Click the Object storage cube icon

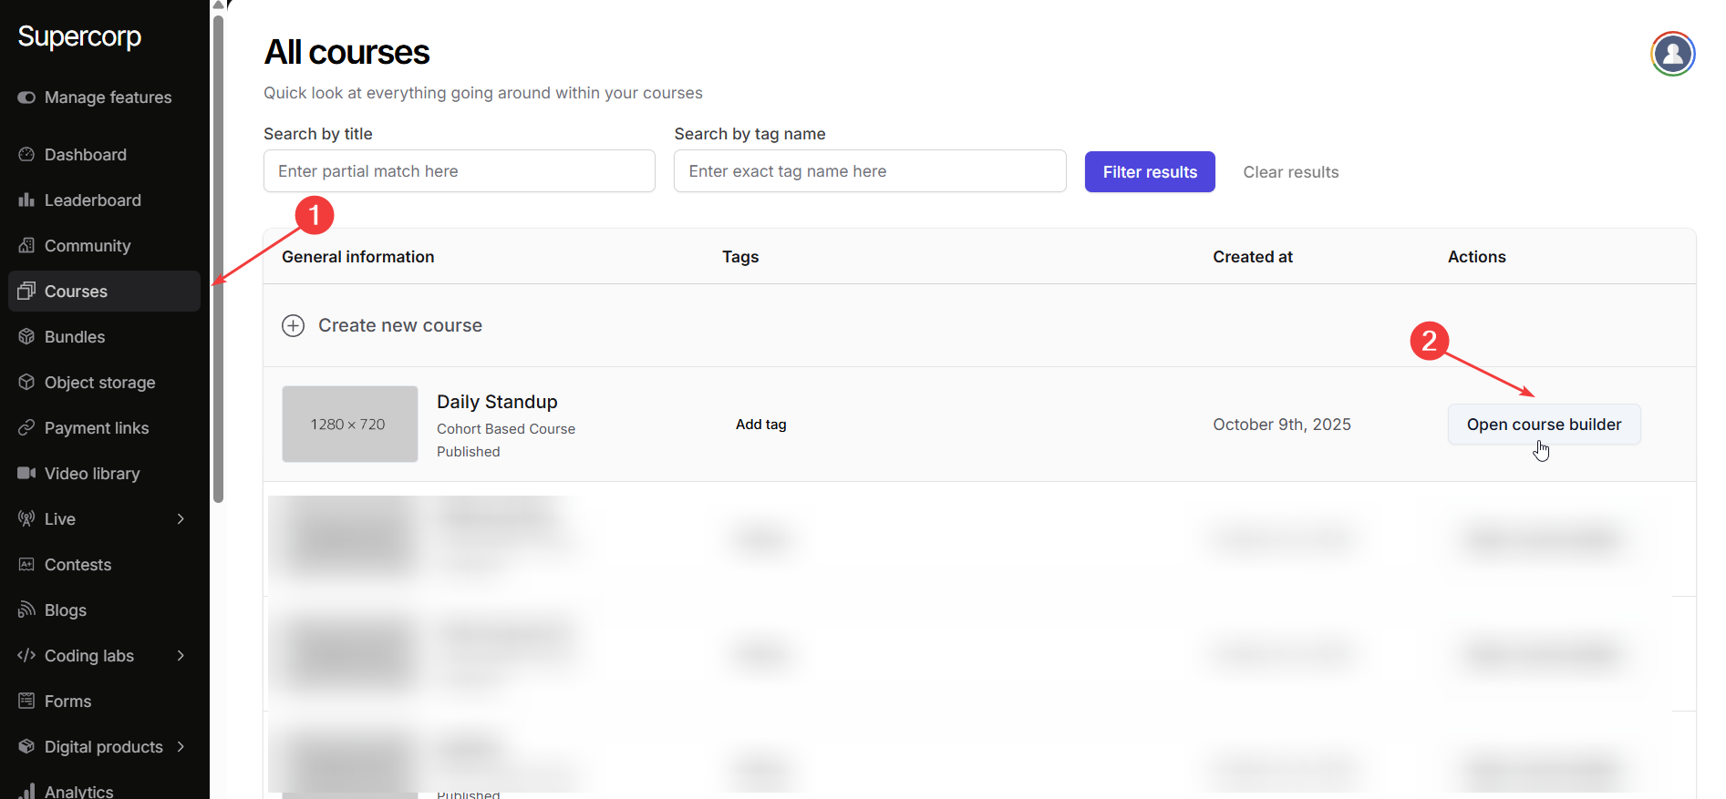(x=26, y=383)
